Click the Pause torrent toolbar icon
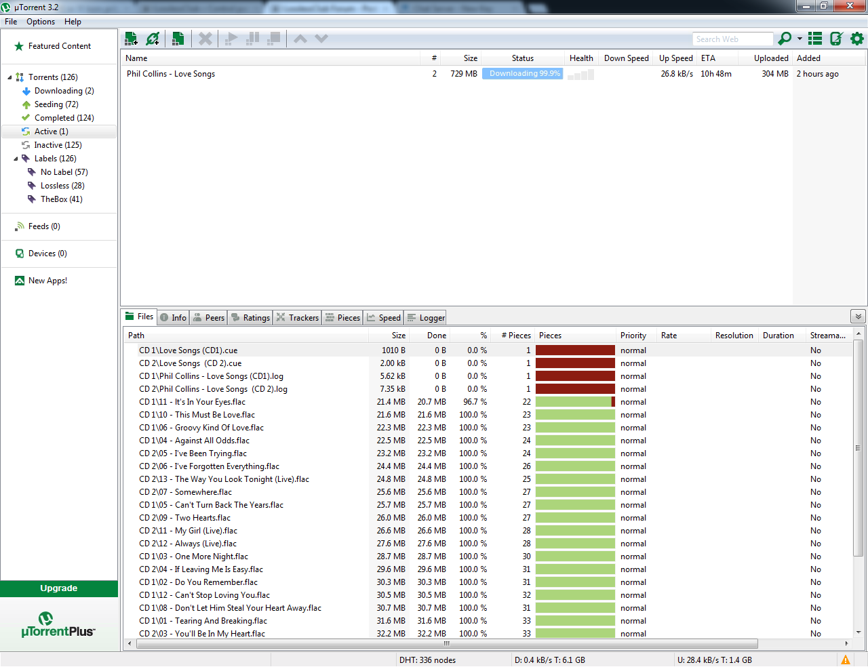This screenshot has width=868, height=667. click(253, 39)
